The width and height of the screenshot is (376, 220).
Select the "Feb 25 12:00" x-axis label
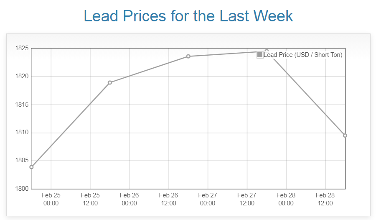click(90, 199)
